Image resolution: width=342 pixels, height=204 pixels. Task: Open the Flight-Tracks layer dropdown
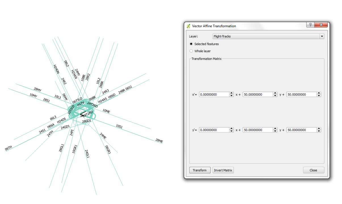point(268,36)
